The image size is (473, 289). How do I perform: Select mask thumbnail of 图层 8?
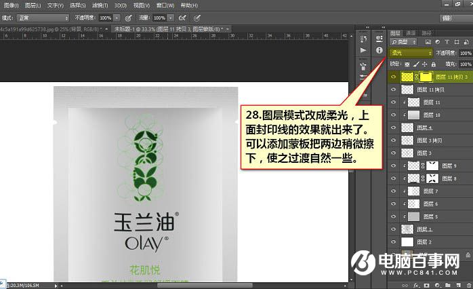432,178
